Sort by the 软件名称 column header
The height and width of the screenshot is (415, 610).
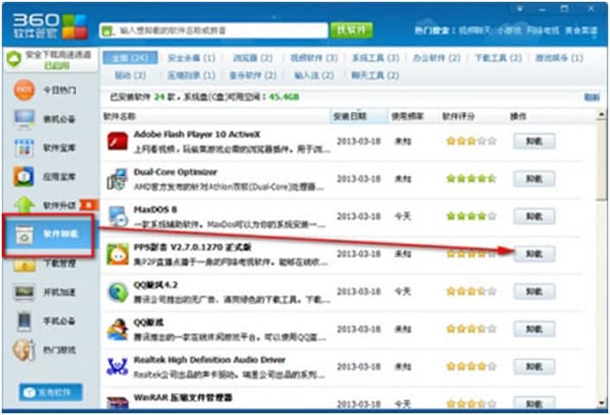[x=119, y=116]
